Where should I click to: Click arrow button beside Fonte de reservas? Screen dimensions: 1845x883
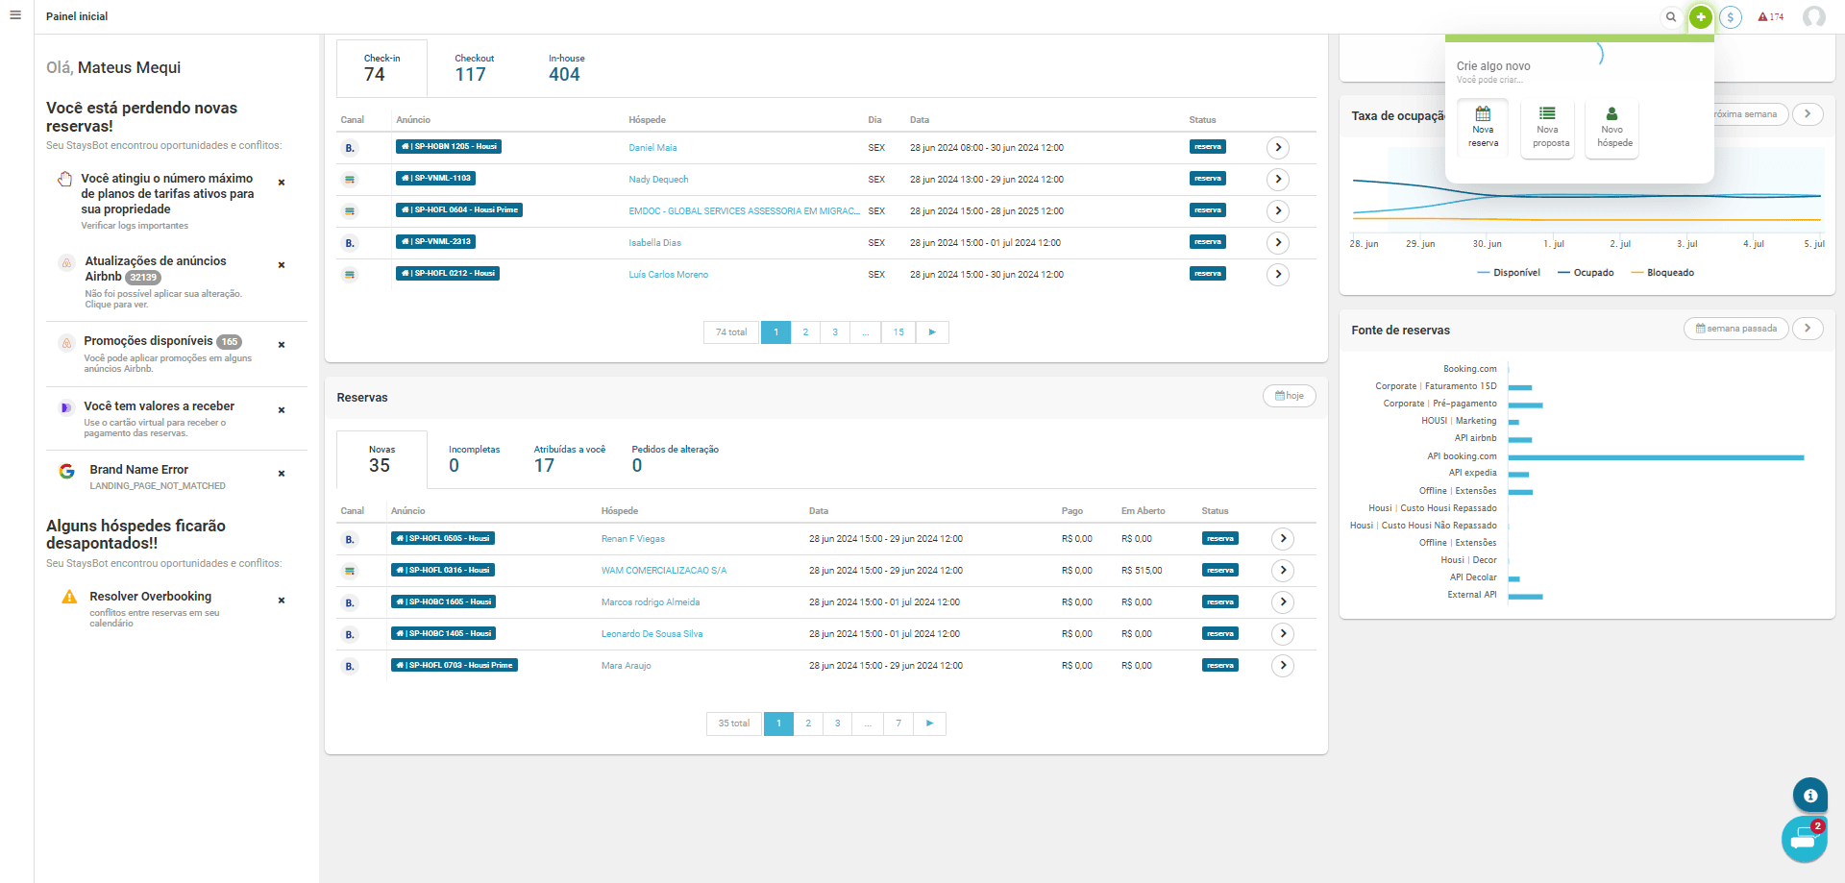coord(1808,329)
